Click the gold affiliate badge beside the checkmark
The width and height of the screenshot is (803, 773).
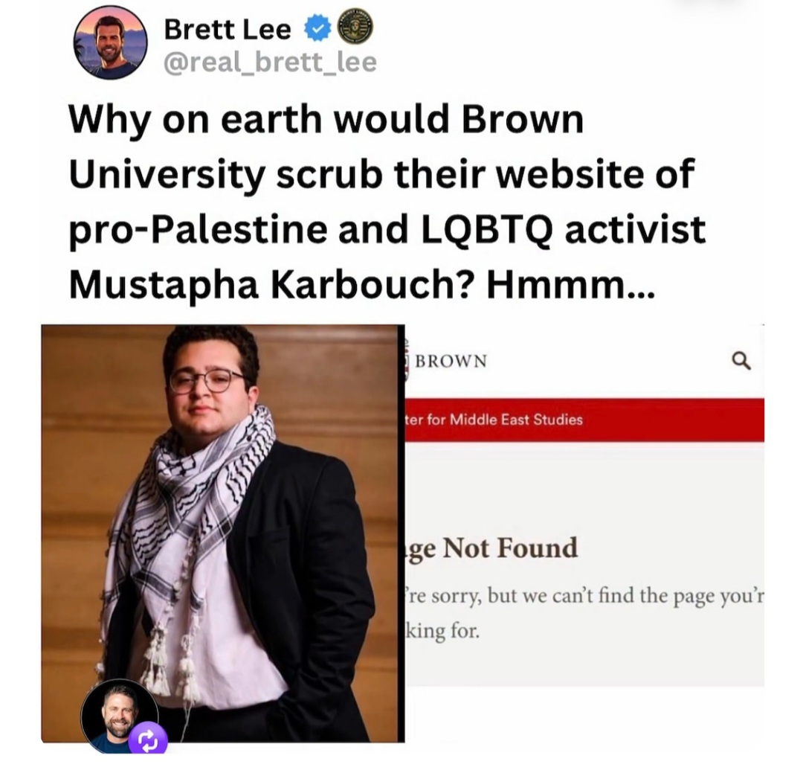click(353, 28)
